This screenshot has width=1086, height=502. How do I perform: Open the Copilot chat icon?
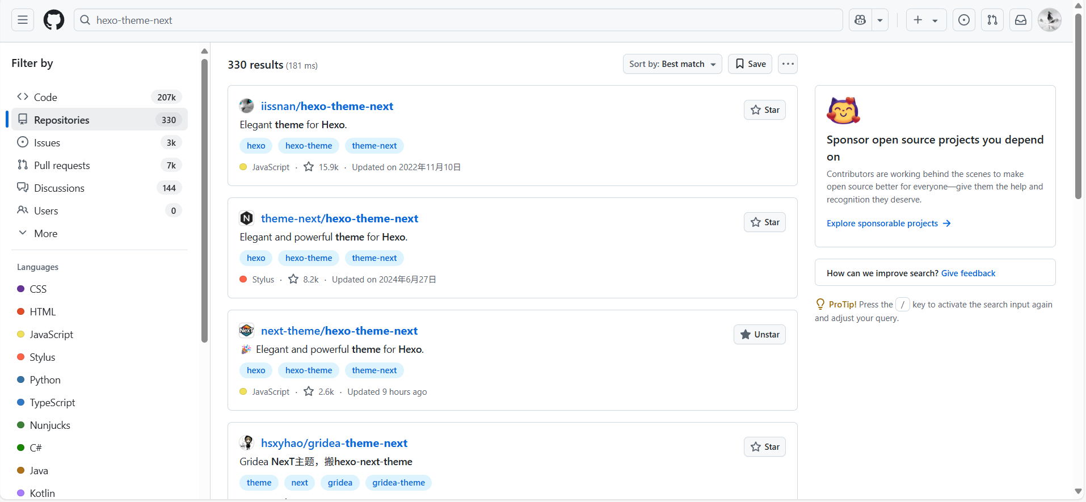point(860,20)
